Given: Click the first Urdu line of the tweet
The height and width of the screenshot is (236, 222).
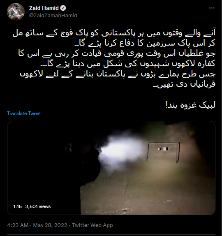Looking at the screenshot, I should (x=114, y=33).
